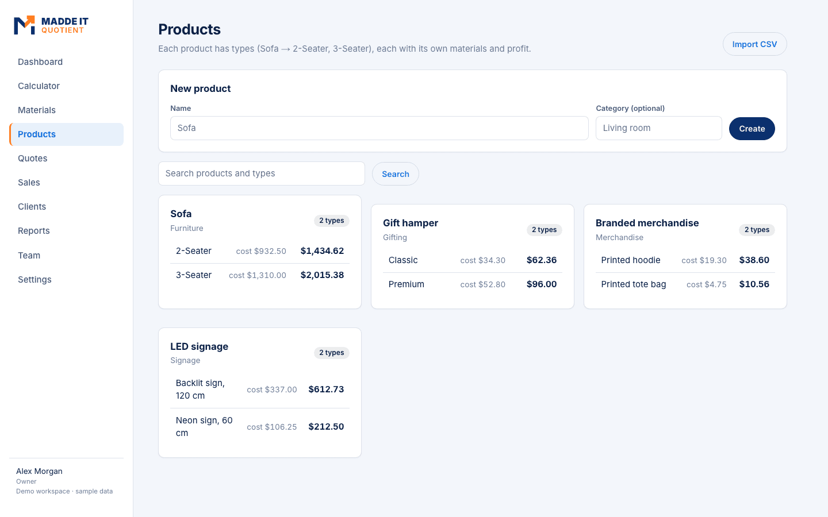Click the LED signage 2 types badge
This screenshot has width=828, height=517.
(x=332, y=353)
